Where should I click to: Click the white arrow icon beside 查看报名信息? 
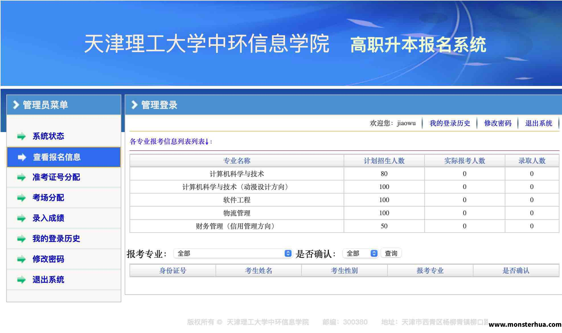[22, 157]
